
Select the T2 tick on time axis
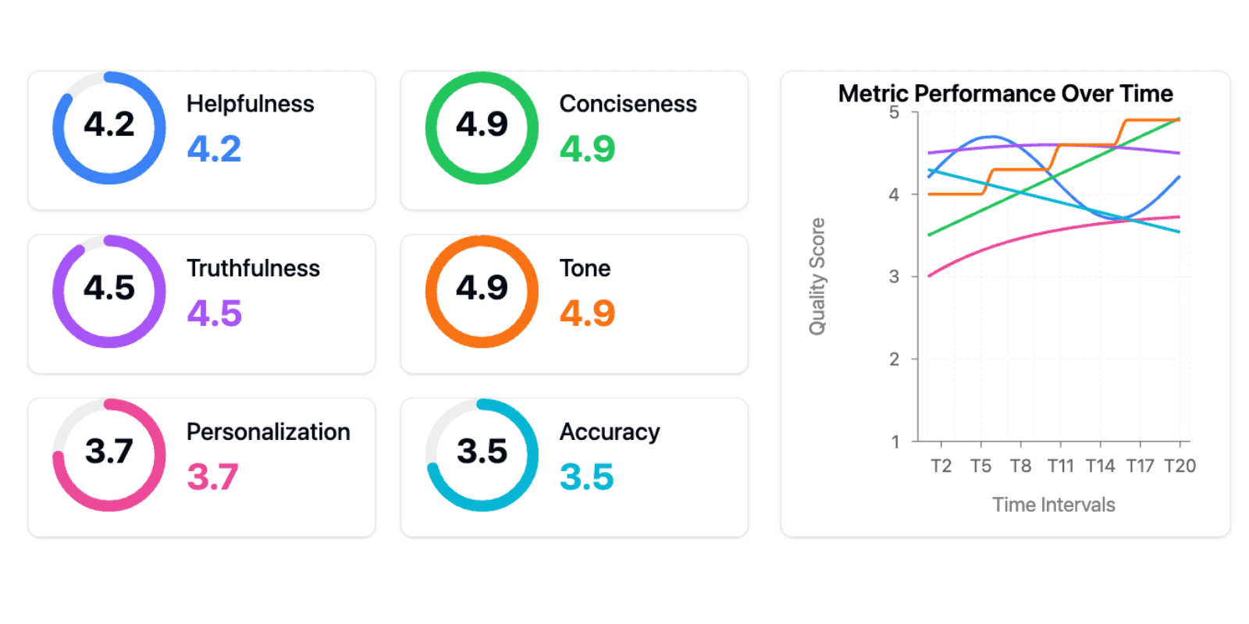941,466
